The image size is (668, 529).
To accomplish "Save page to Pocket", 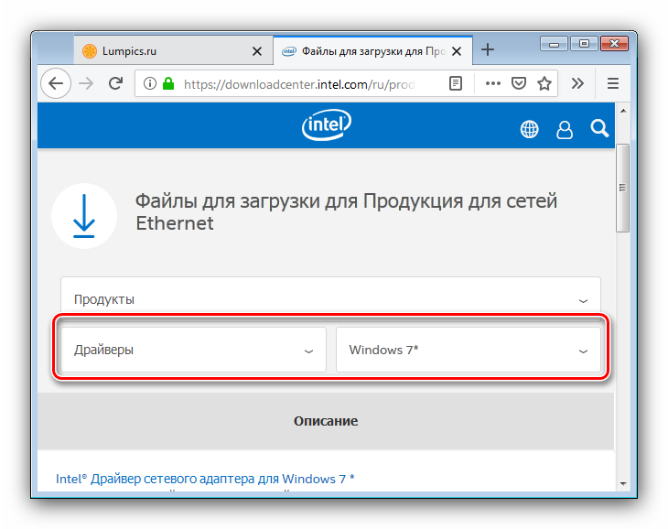I will pyautogui.click(x=519, y=83).
